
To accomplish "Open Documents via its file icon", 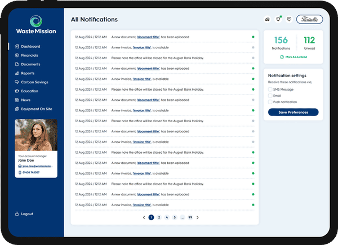I will 17,64.
